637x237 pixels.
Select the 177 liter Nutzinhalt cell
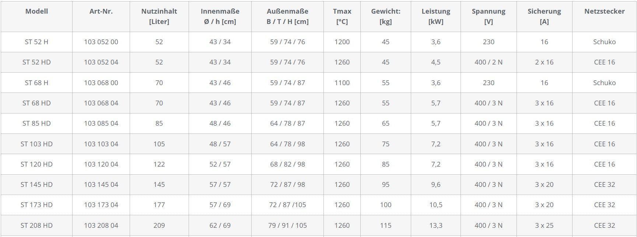pos(159,205)
